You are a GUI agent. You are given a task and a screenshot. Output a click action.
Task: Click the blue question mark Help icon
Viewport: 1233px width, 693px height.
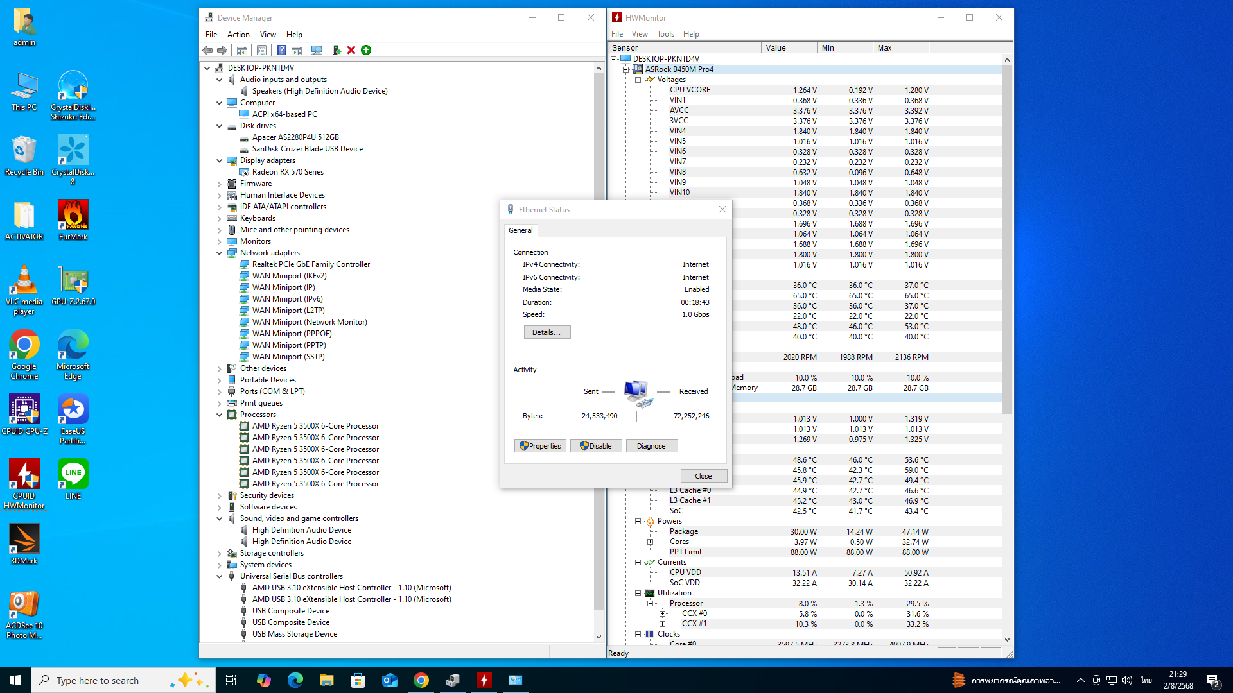pos(281,50)
